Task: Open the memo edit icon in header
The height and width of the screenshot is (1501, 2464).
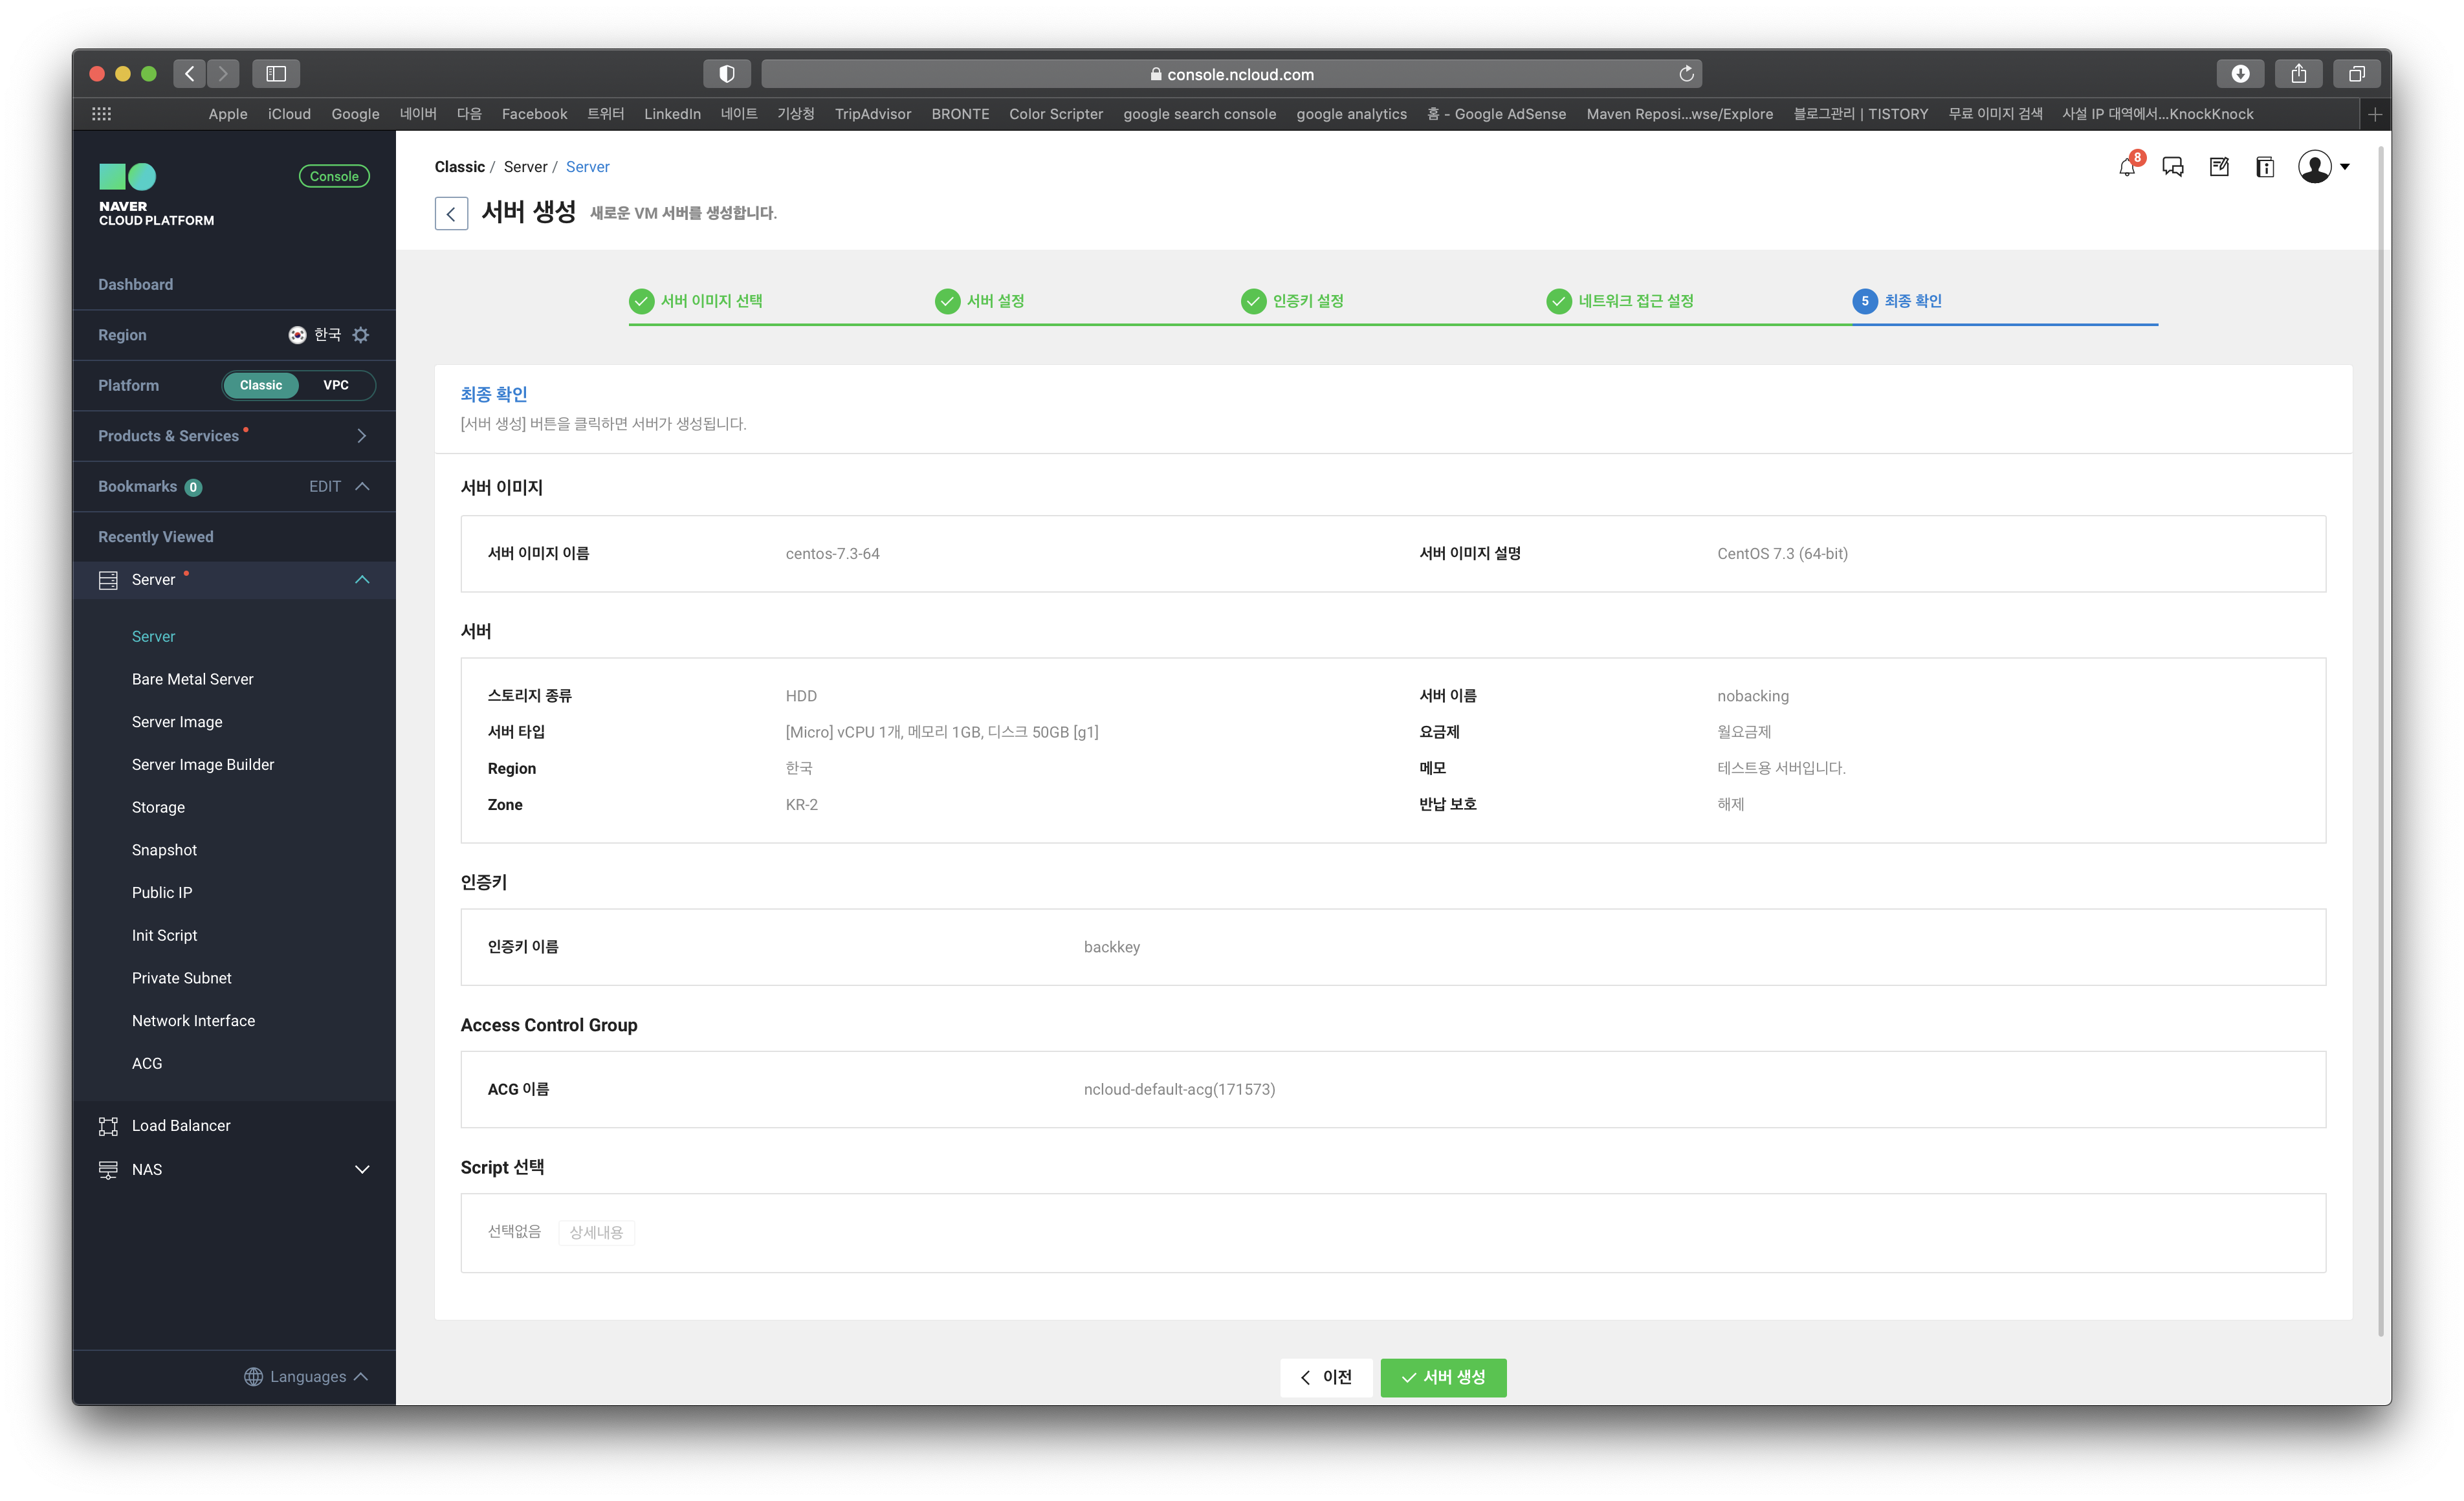Action: pyautogui.click(x=2219, y=167)
